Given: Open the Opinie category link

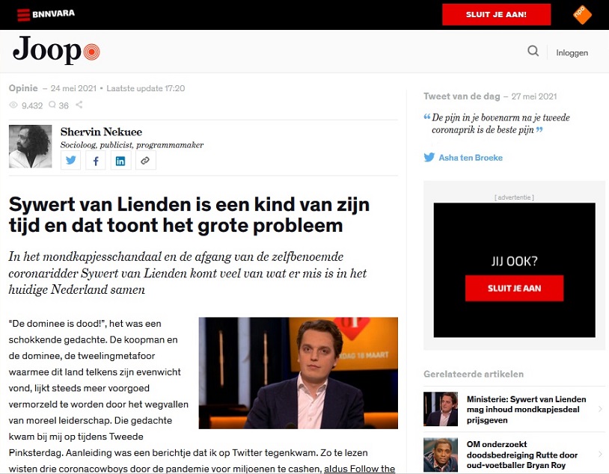Looking at the screenshot, I should point(23,88).
